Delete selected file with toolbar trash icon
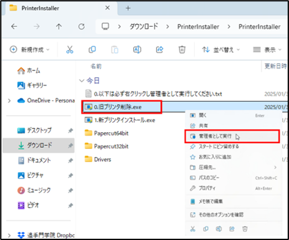 tap(182, 49)
